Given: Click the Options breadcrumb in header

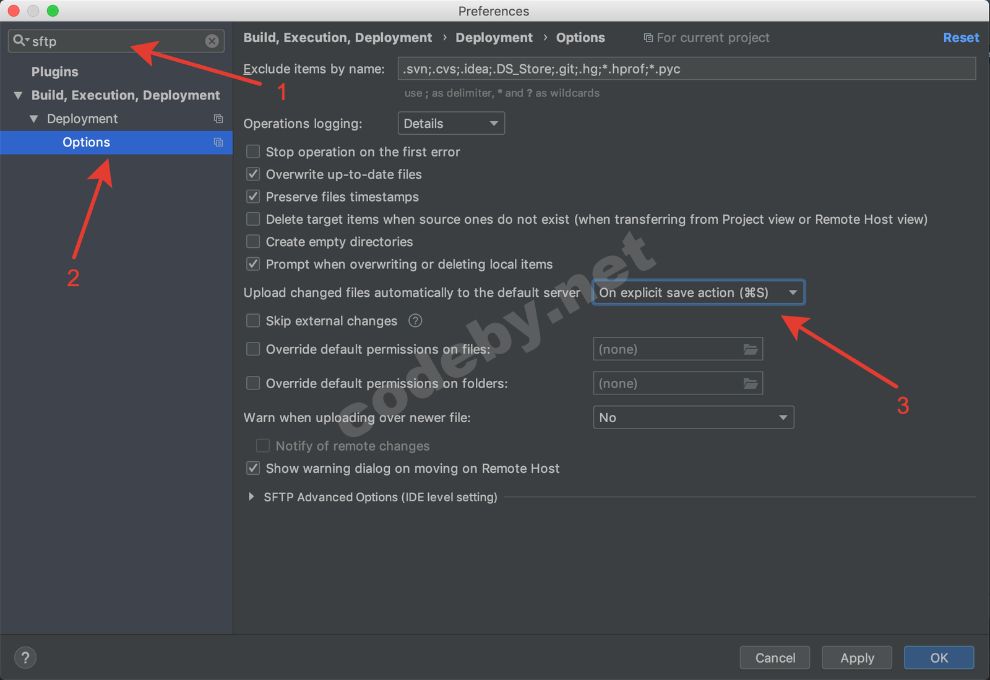Looking at the screenshot, I should click(580, 38).
